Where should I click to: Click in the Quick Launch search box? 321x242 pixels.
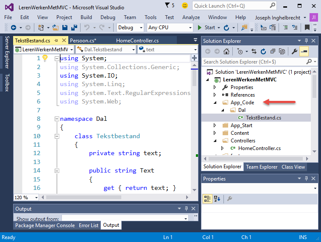coord(234,6)
